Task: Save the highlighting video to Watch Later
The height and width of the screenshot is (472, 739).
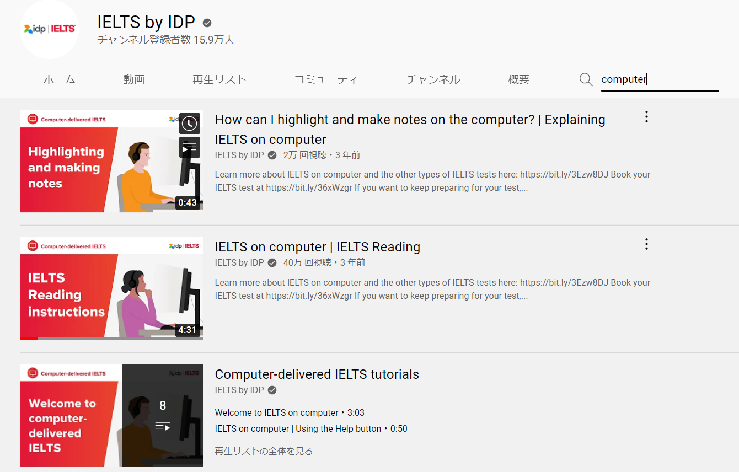Action: pyautogui.click(x=190, y=124)
